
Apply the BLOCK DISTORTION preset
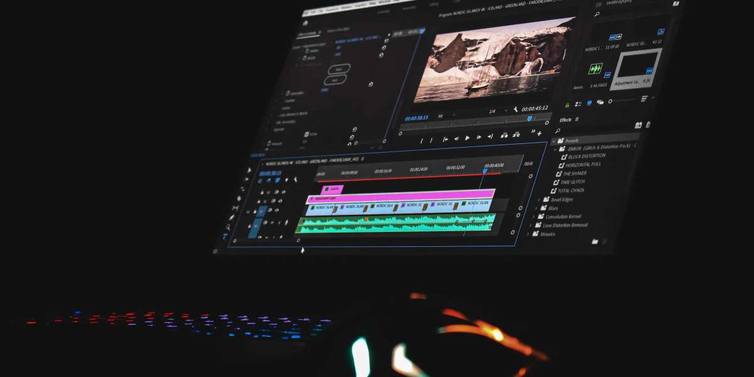coord(587,156)
